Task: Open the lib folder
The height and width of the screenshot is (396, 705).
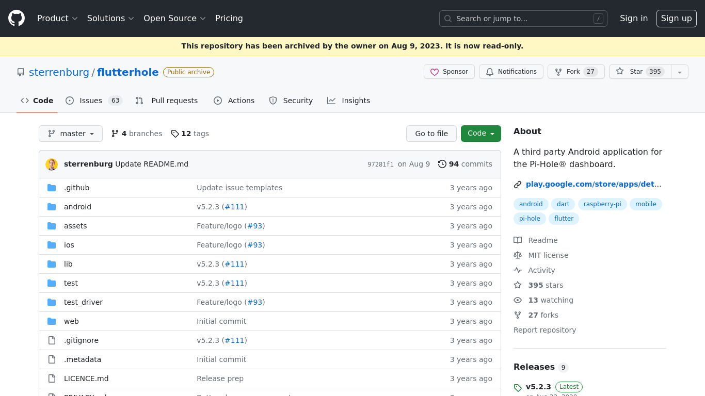Action: (x=68, y=264)
